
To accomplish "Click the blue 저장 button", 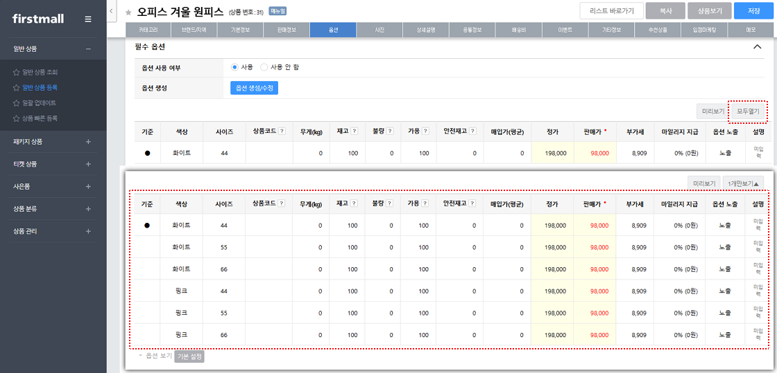I will 754,11.
